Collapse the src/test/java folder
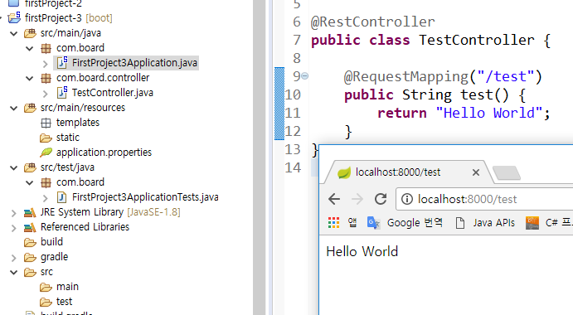 tap(14, 167)
